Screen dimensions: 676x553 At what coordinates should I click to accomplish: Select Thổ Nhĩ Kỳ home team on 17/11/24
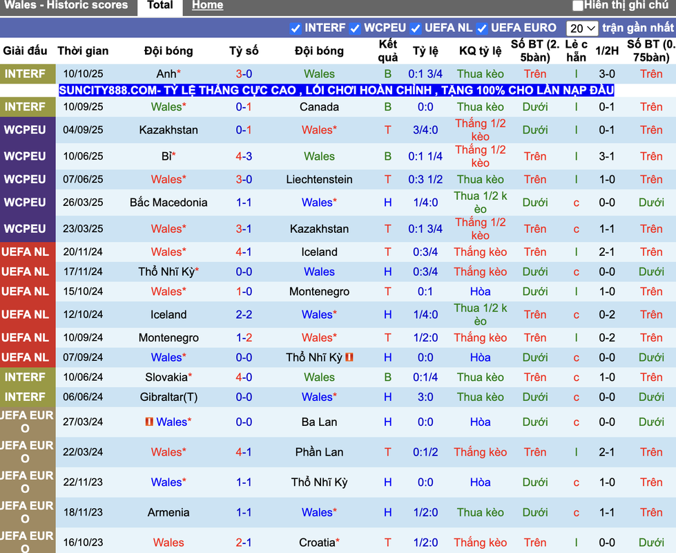point(166,272)
